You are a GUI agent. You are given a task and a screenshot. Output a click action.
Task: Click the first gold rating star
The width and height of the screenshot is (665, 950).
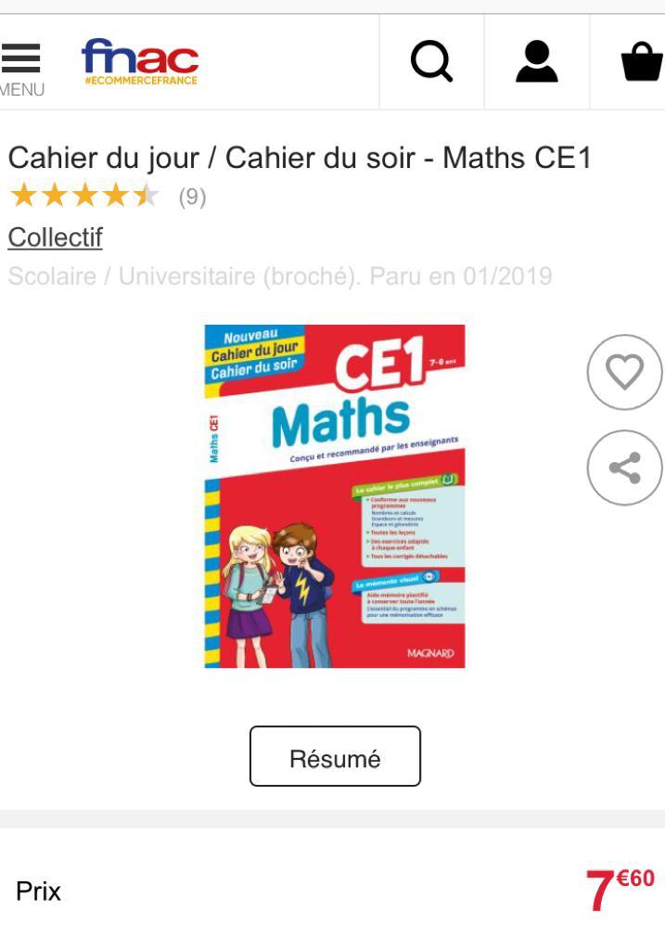[x=24, y=197]
